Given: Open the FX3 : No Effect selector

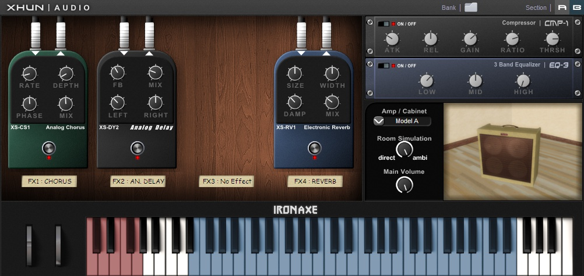Looking at the screenshot, I should pos(227,181).
